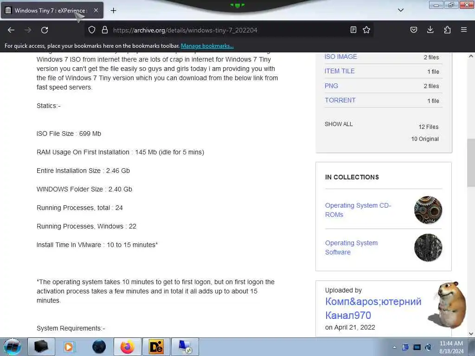Screen dimensions: 475x356
Task: Open the extensions puzzle icon
Action: click(447, 30)
